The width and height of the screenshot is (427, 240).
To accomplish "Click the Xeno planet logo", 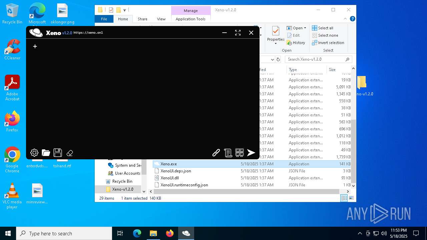I will [x=36, y=32].
